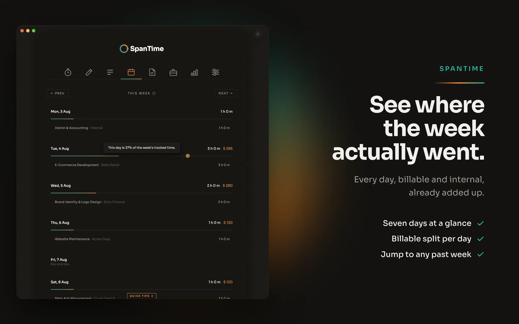Image resolution: width=519 pixels, height=324 pixels.
Task: Click the Echo Finance client name
Action: point(114,202)
